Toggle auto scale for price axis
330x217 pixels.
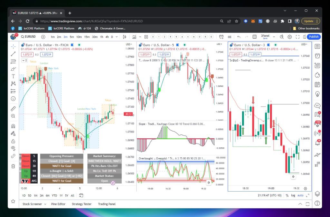tap(300, 195)
